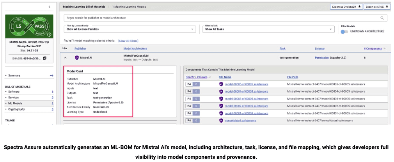
Task: Click file path Mistral-Nemo-Instruct-2407/consolidated.safetensors
Action: (x=320, y=121)
